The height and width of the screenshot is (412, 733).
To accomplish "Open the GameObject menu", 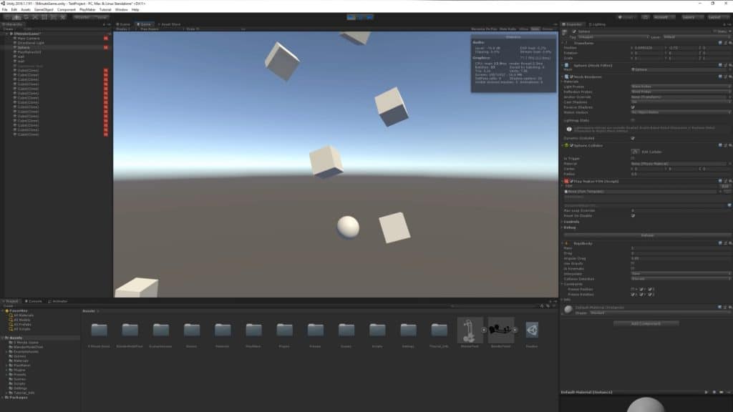I will coord(44,9).
